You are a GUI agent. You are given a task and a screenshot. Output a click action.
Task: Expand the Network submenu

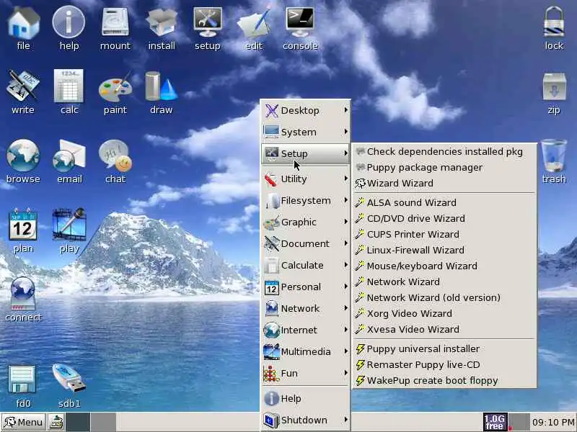click(306, 309)
